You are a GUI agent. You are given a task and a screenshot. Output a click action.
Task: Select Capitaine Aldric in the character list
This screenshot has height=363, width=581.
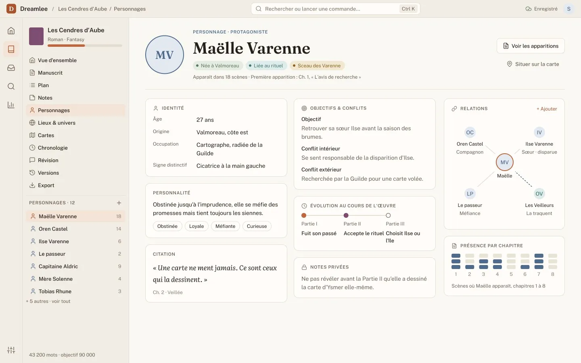point(76,266)
